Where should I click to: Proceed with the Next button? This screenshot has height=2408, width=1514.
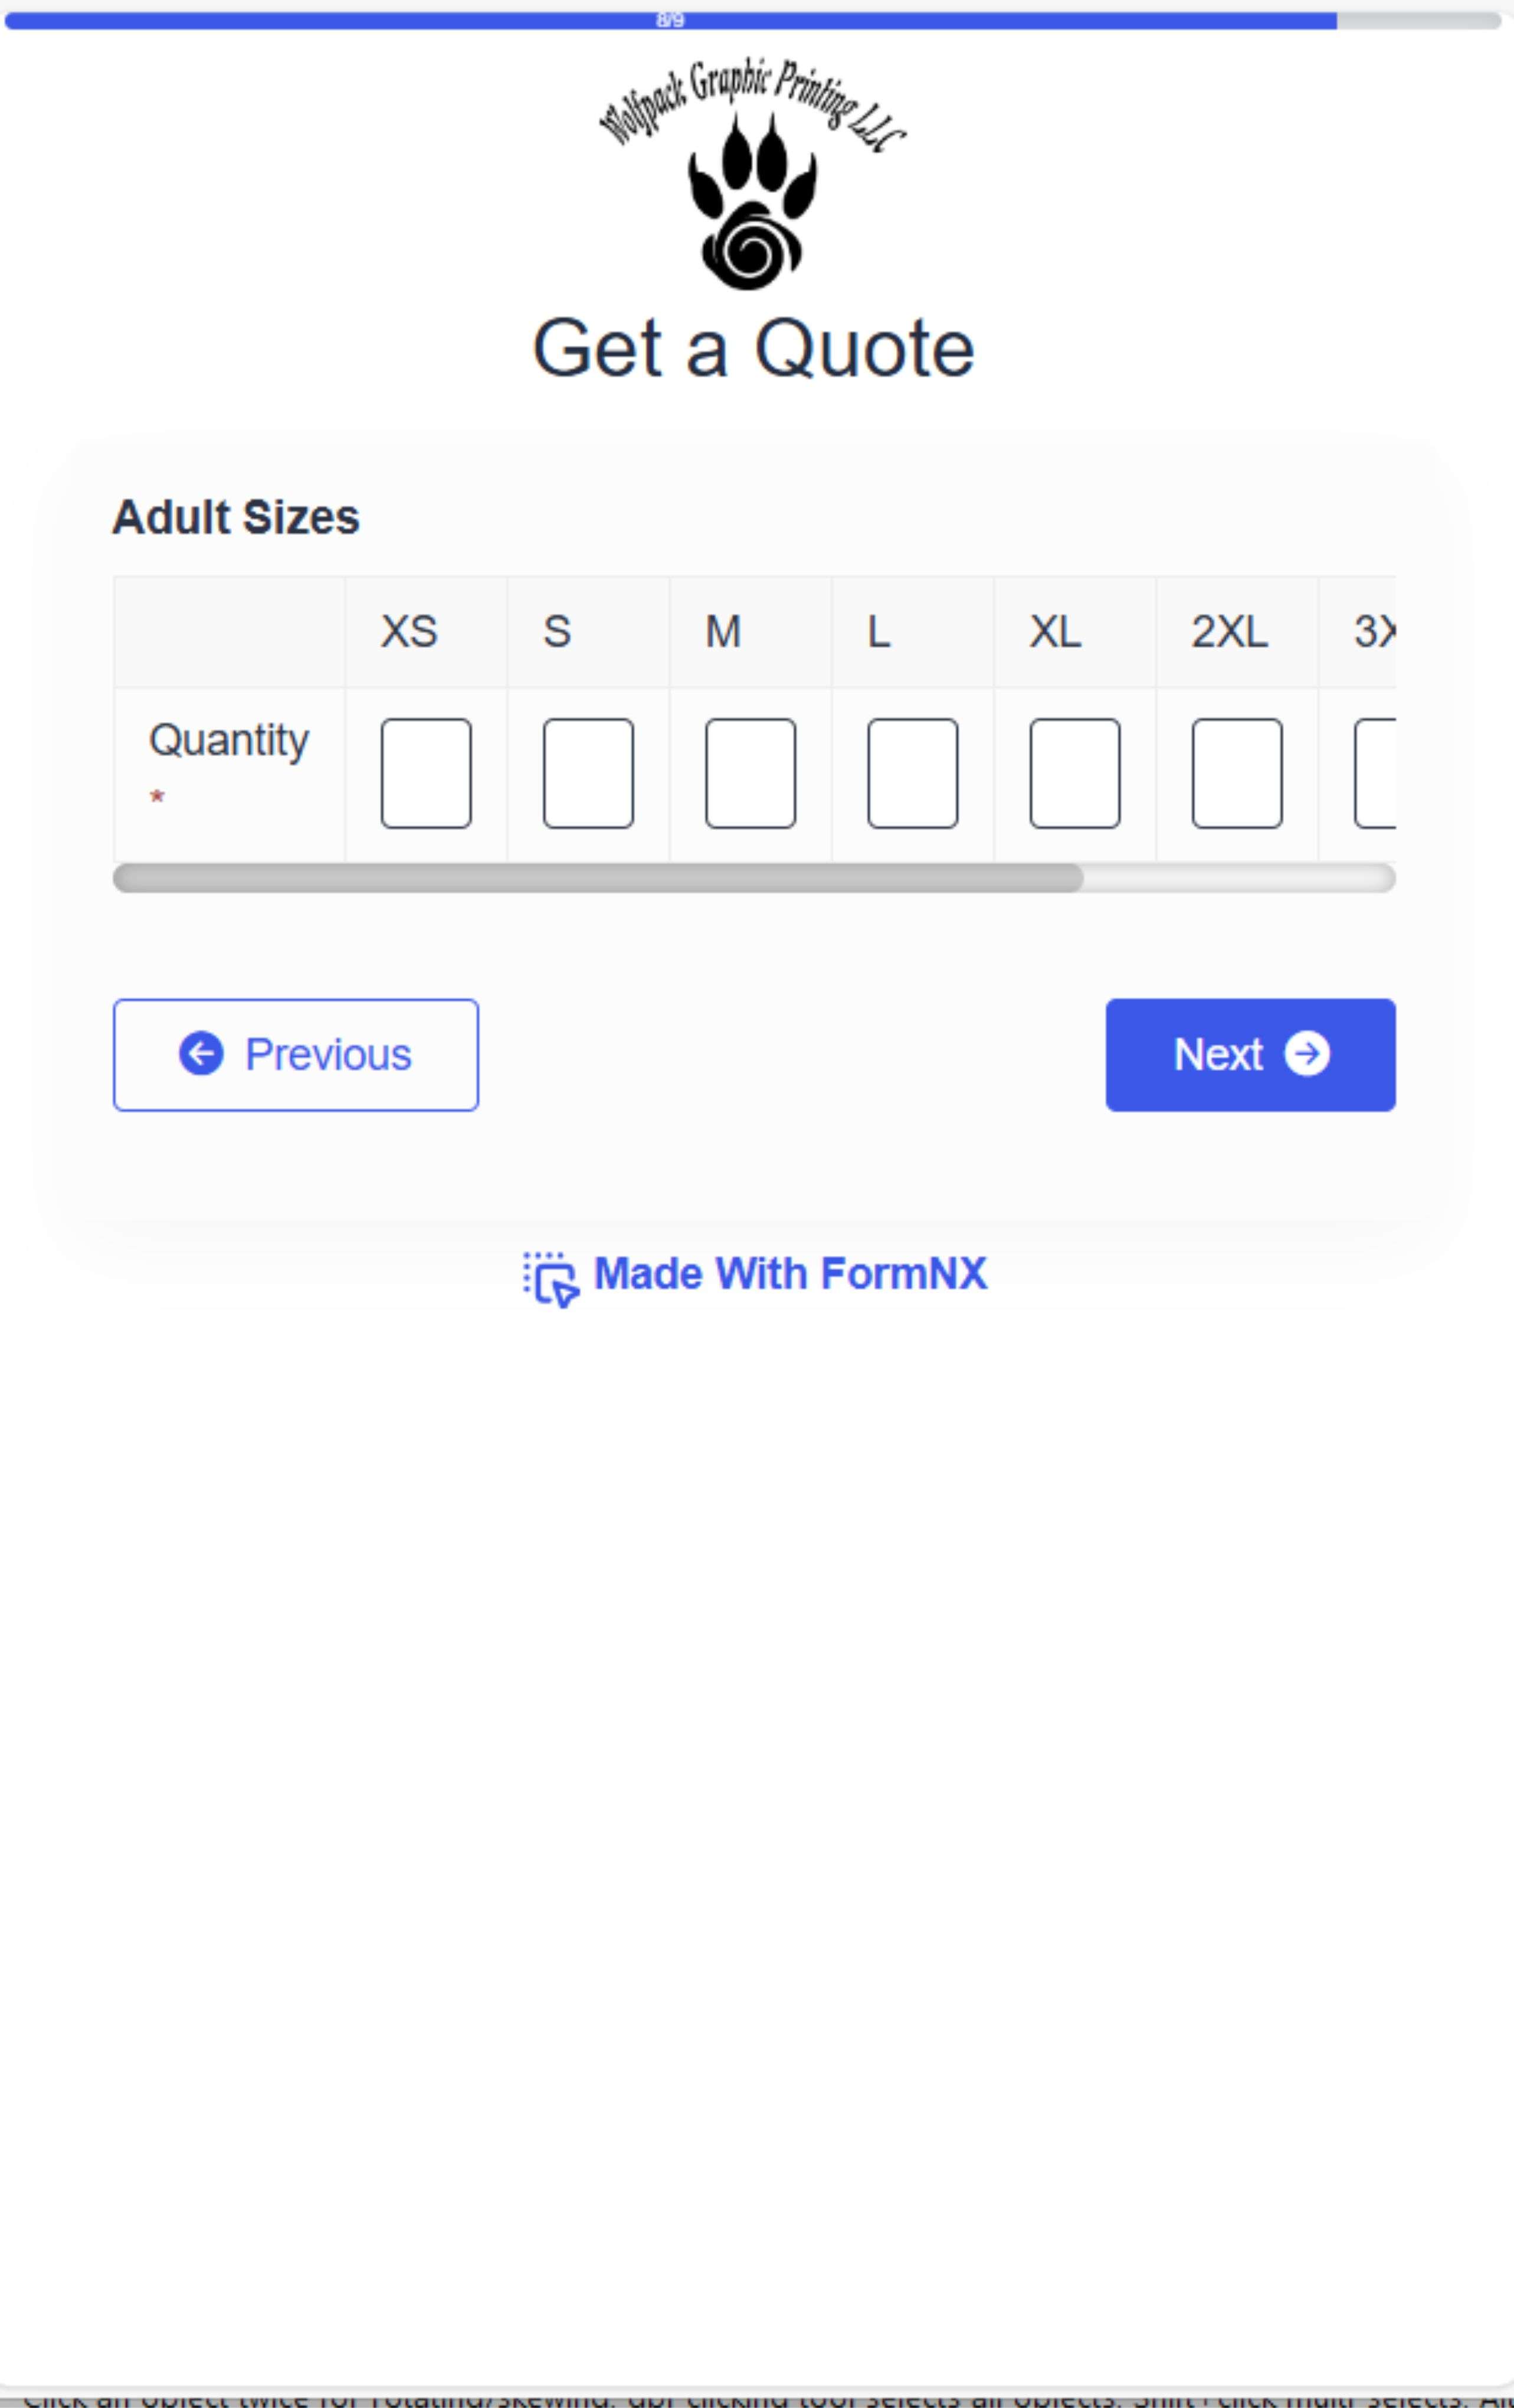1250,1054
